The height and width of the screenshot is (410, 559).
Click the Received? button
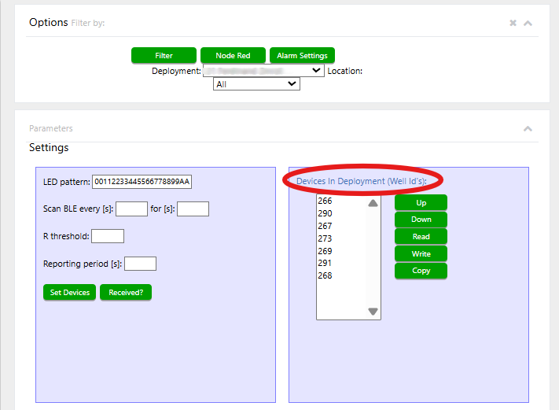[126, 292]
